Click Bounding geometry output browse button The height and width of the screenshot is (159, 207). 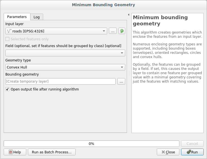(122, 81)
